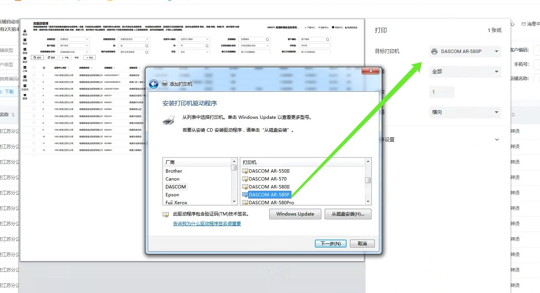540x293 pixels.
Task: Click 报表 sidebar icon in the print preview
Action: [x=25, y=95]
